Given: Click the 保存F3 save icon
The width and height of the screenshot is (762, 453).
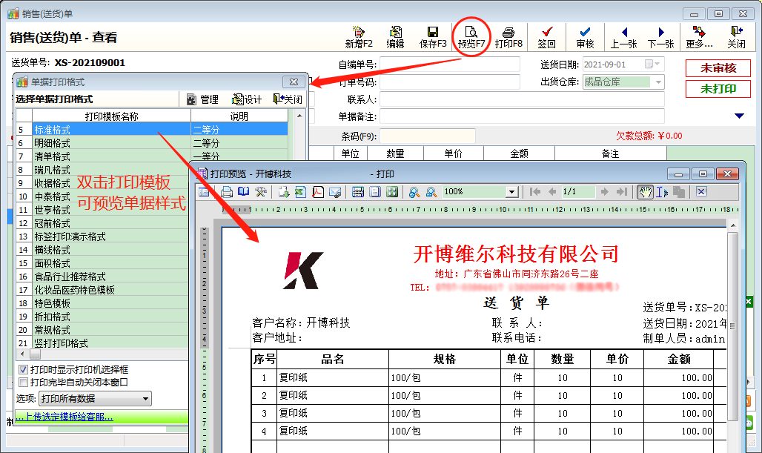Looking at the screenshot, I should tap(432, 32).
